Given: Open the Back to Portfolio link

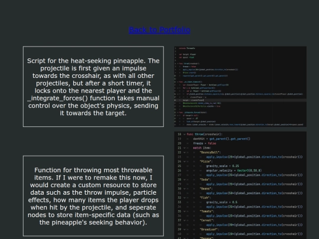Looking at the screenshot, I should pos(159,30).
